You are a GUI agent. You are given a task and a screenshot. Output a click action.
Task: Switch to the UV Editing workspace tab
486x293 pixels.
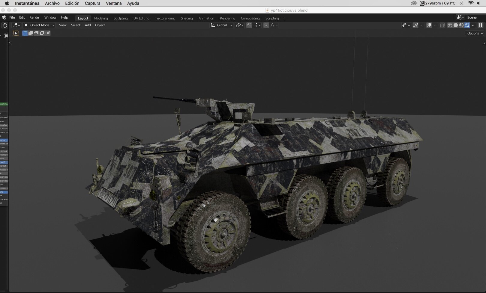(141, 18)
